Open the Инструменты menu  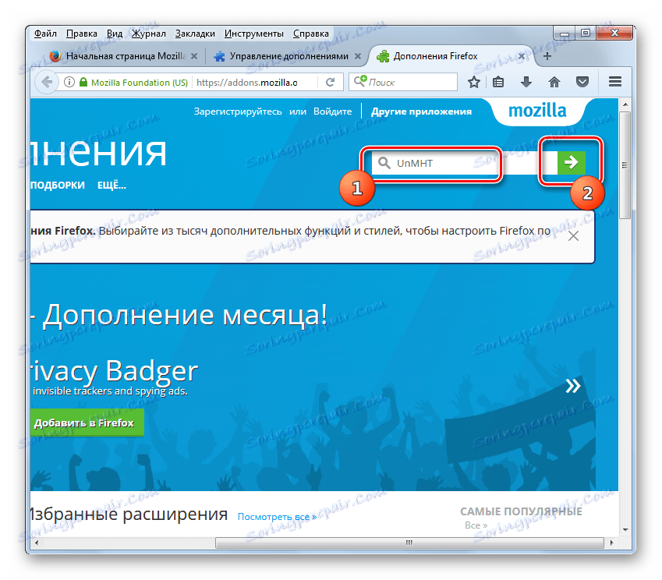coord(253,34)
